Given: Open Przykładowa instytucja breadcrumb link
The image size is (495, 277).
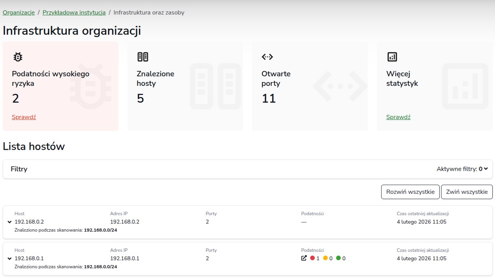Looking at the screenshot, I should (74, 12).
